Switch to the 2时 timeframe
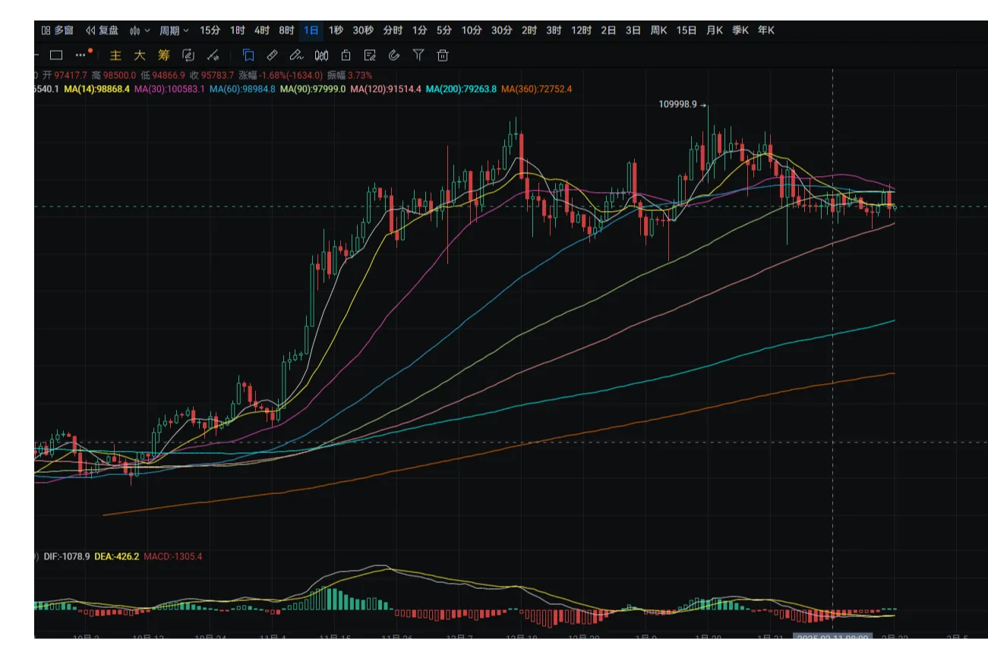Screen dimensions: 988x658 (x=529, y=30)
